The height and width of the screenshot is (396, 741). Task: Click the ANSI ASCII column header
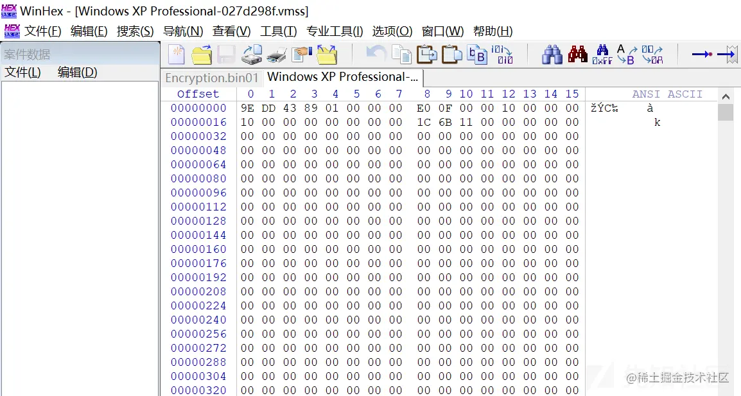(x=667, y=94)
